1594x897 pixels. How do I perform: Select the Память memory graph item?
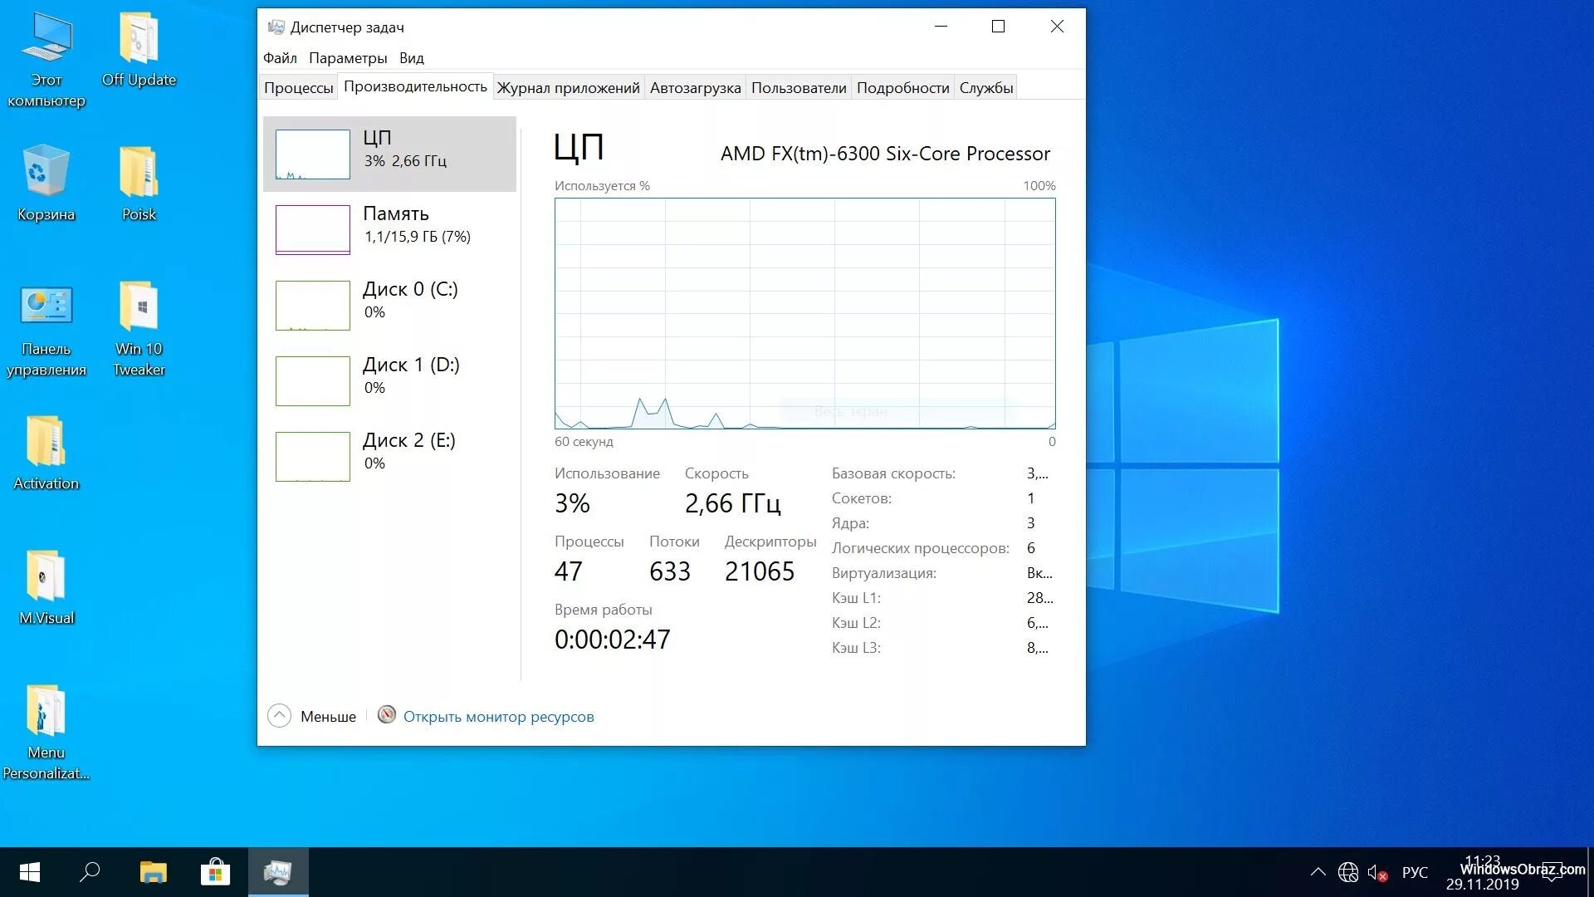pyautogui.click(x=312, y=229)
